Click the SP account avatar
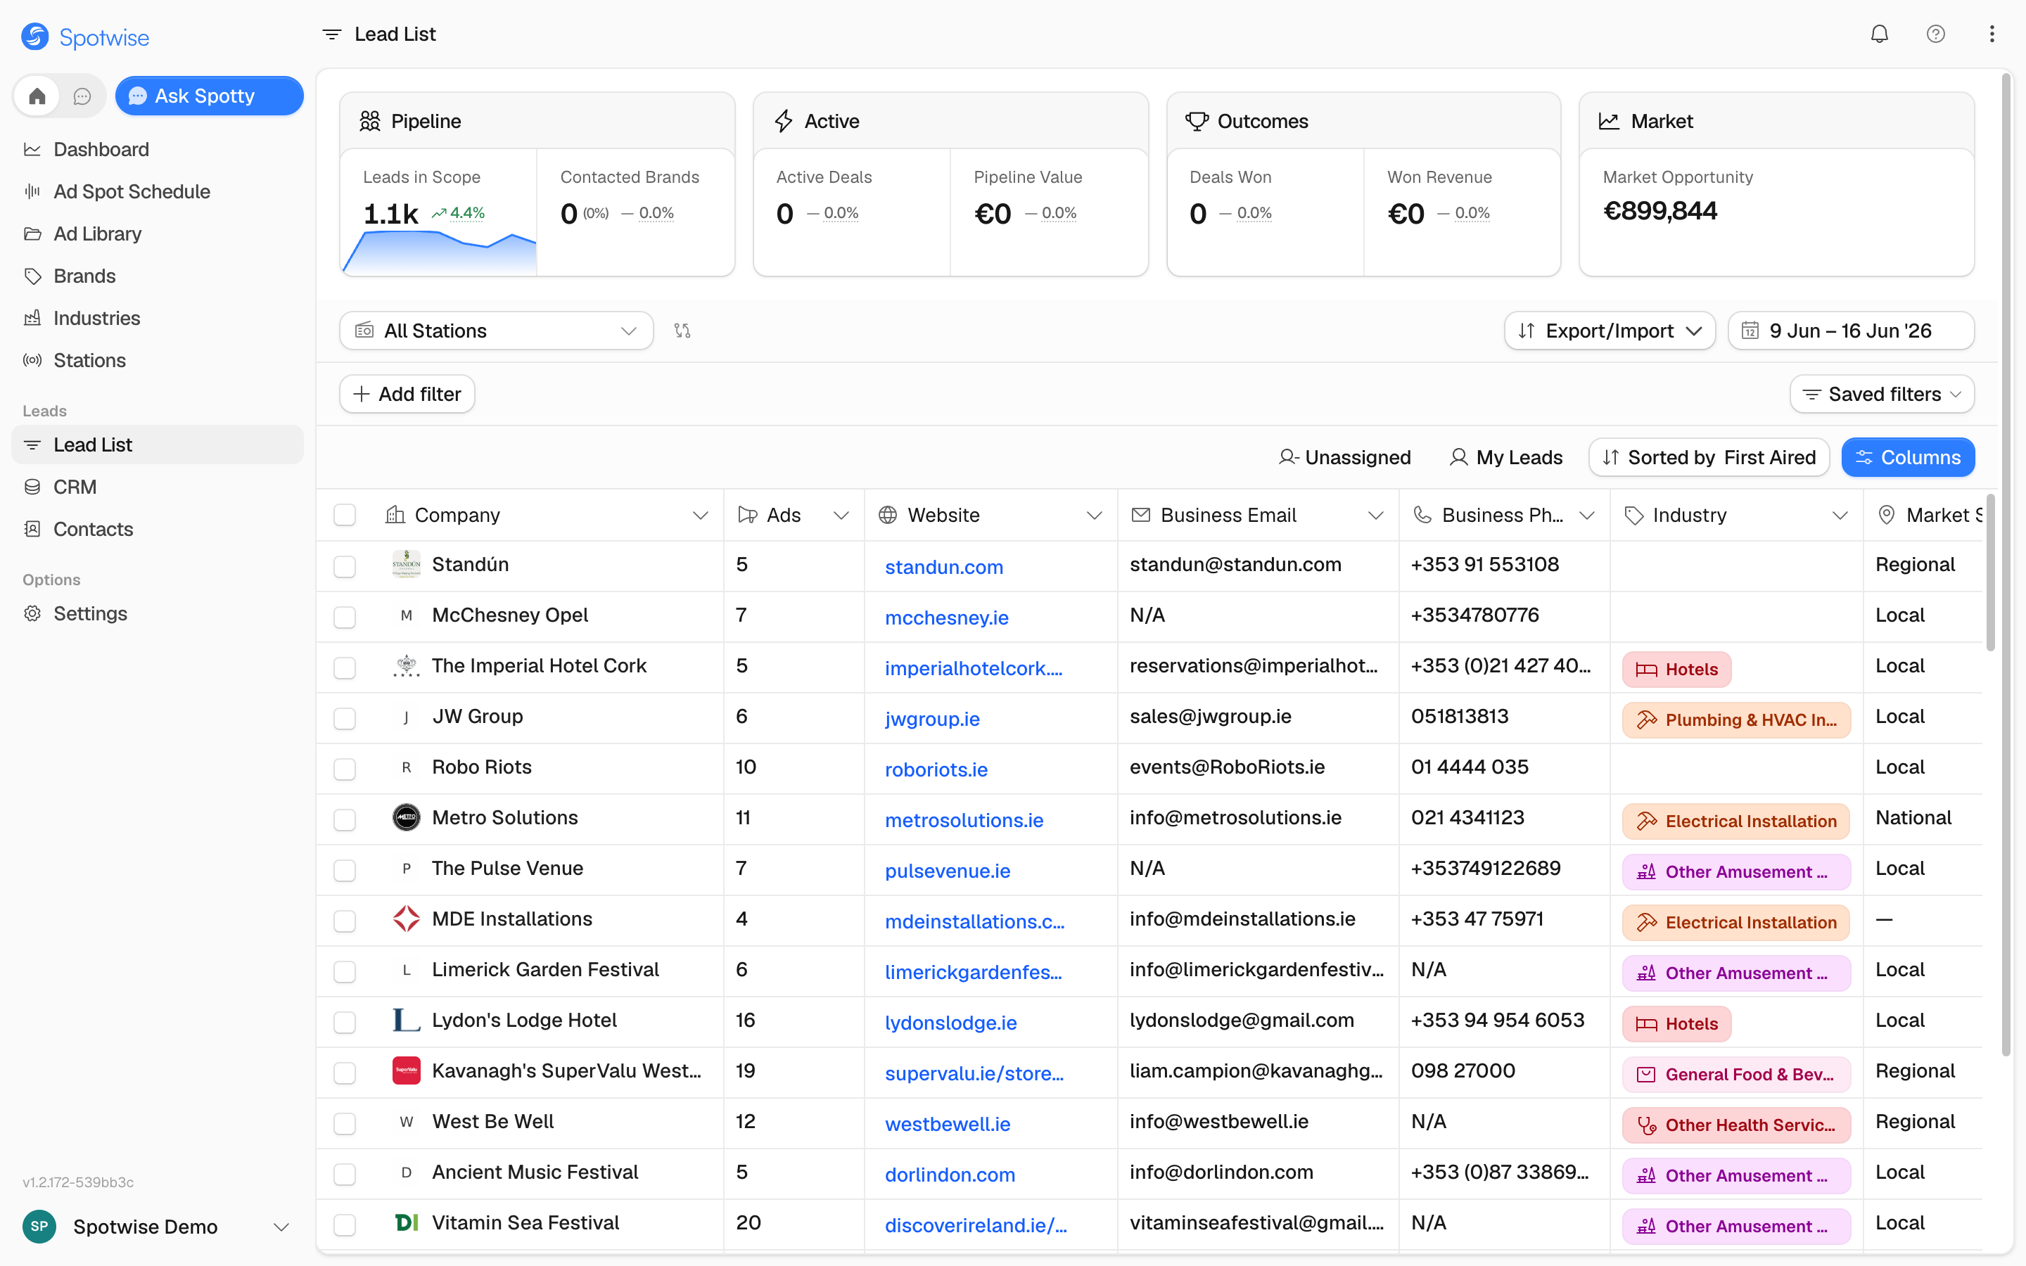2026x1266 pixels. click(39, 1227)
